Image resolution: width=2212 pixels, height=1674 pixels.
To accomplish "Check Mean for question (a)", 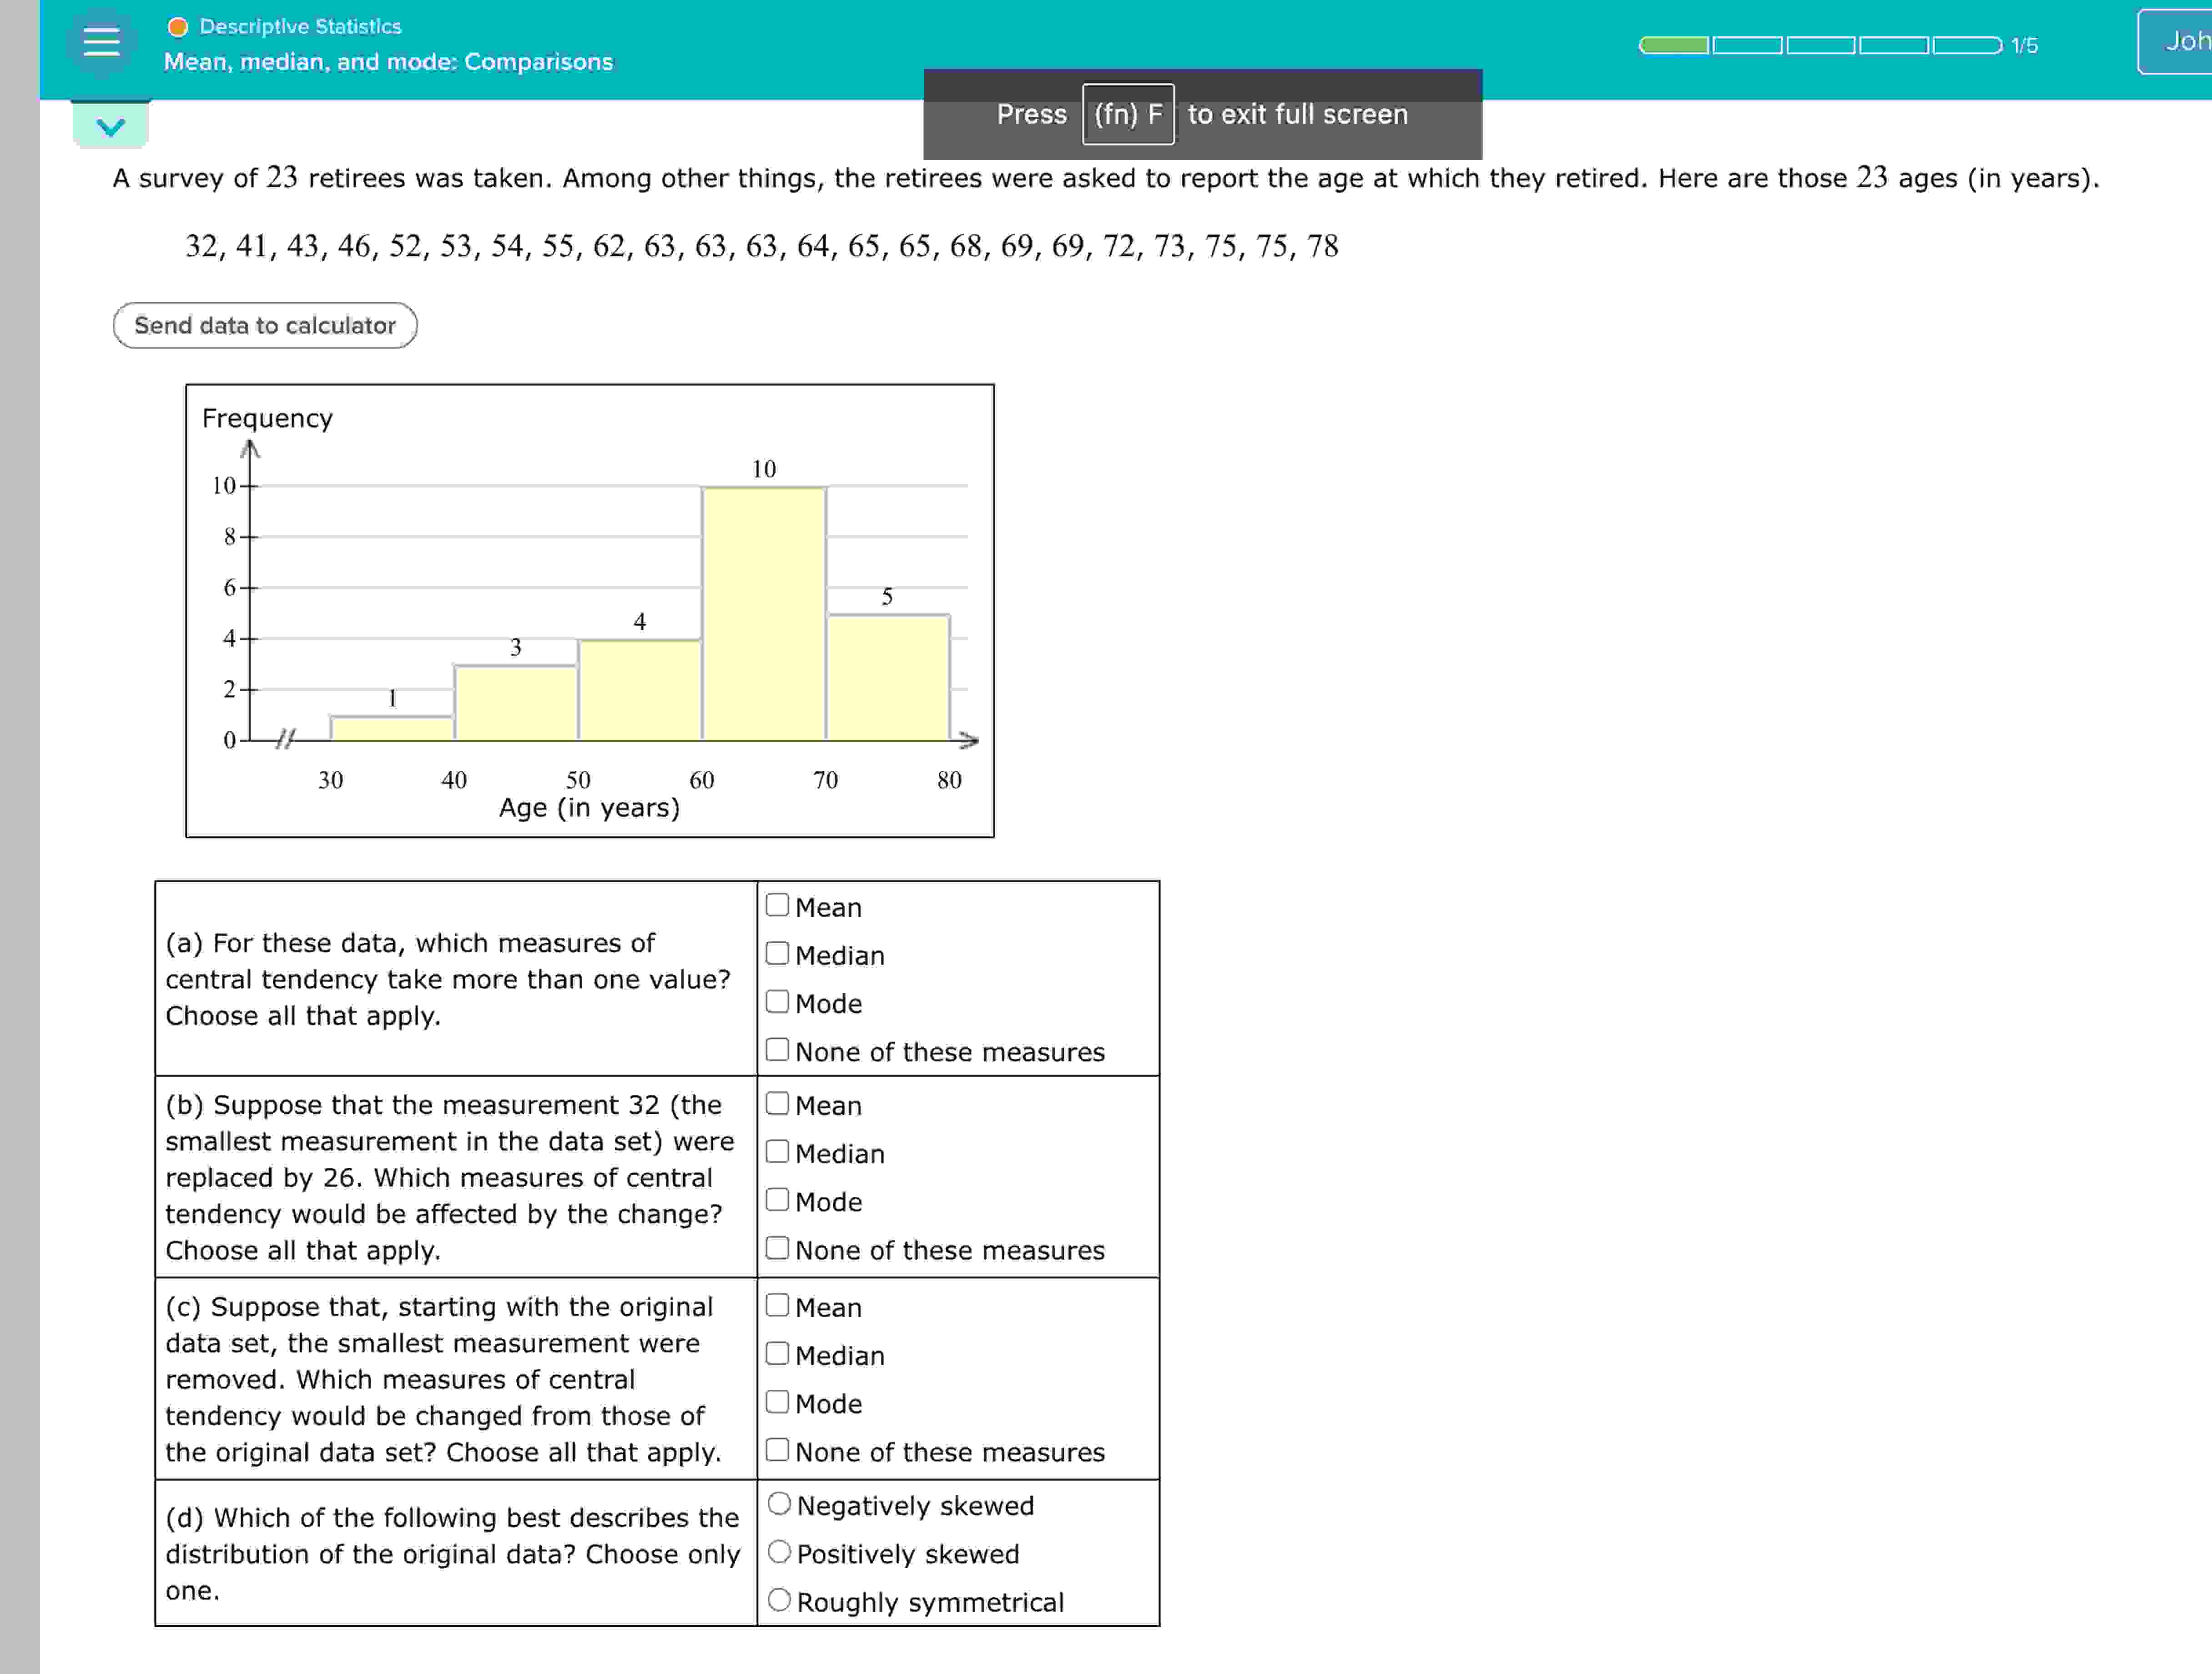I will [x=778, y=905].
